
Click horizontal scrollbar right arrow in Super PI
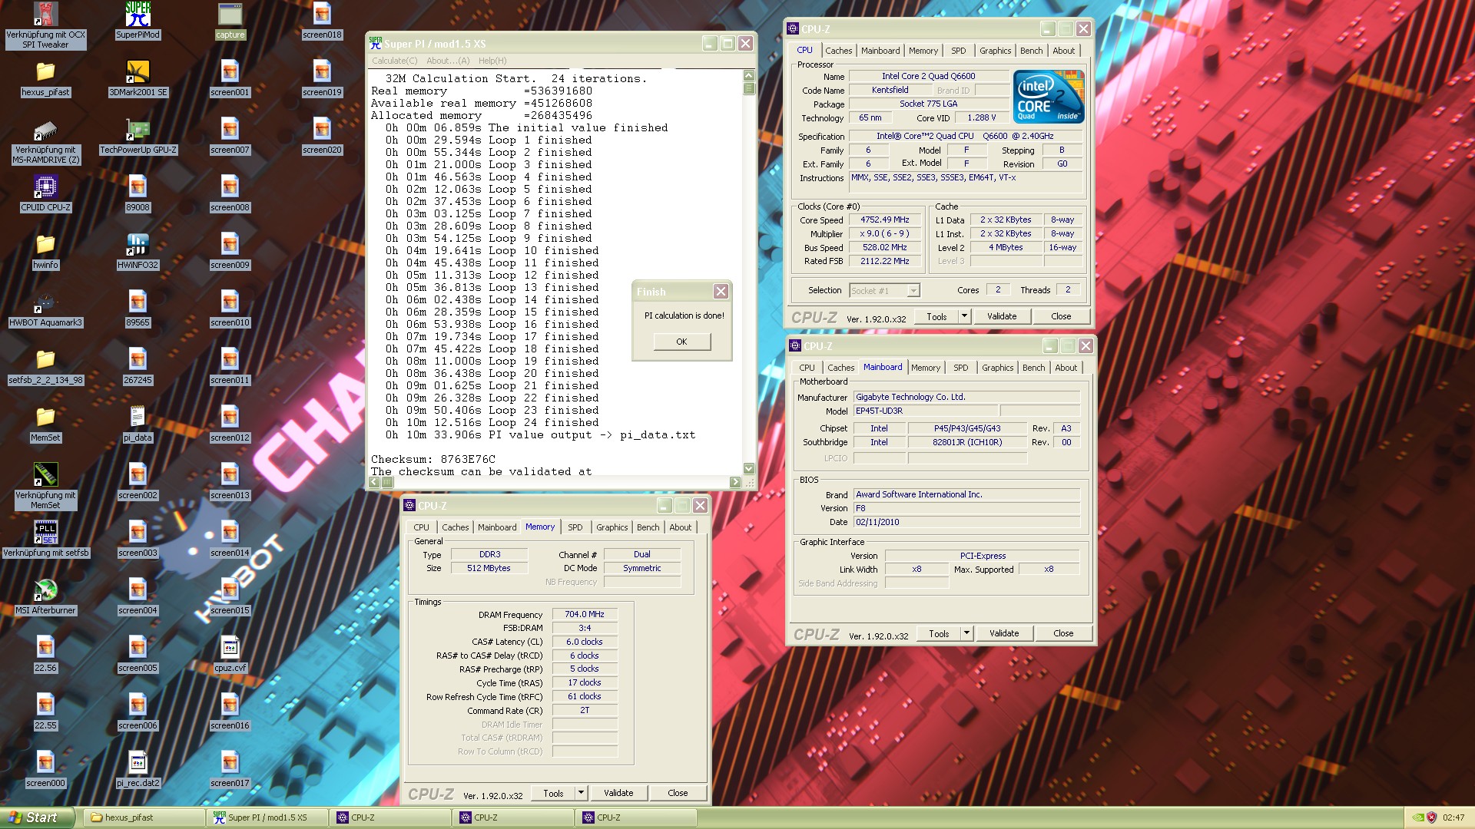pyautogui.click(x=735, y=482)
